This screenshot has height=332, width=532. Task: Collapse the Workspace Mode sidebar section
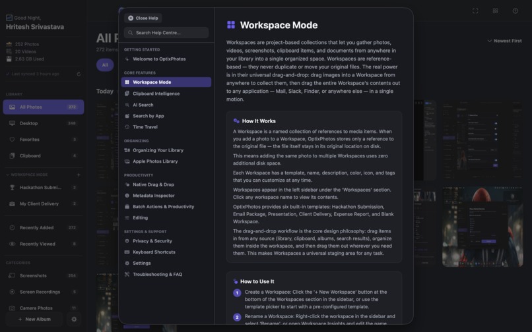click(x=7, y=175)
